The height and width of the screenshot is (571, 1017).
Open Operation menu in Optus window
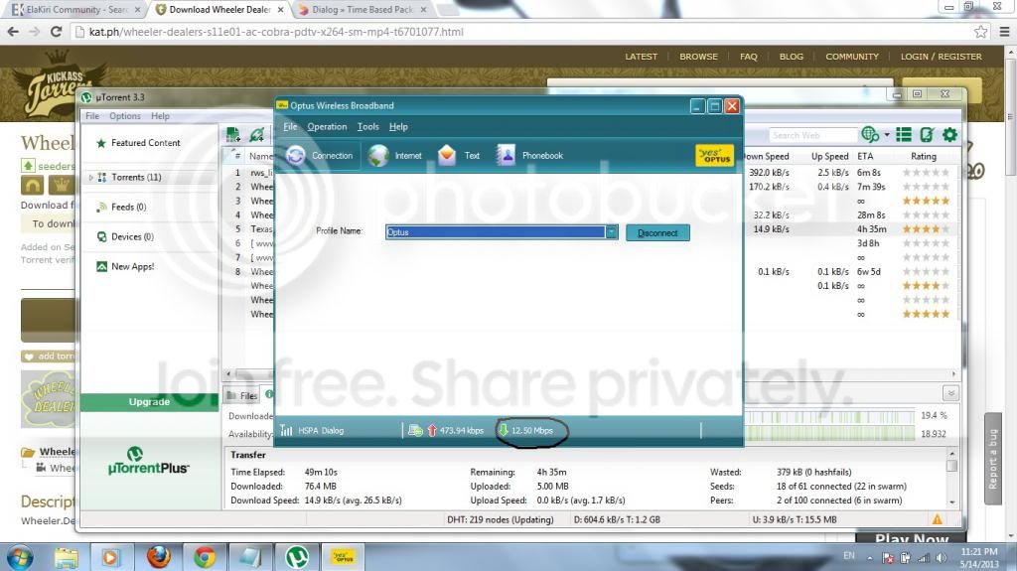point(327,126)
